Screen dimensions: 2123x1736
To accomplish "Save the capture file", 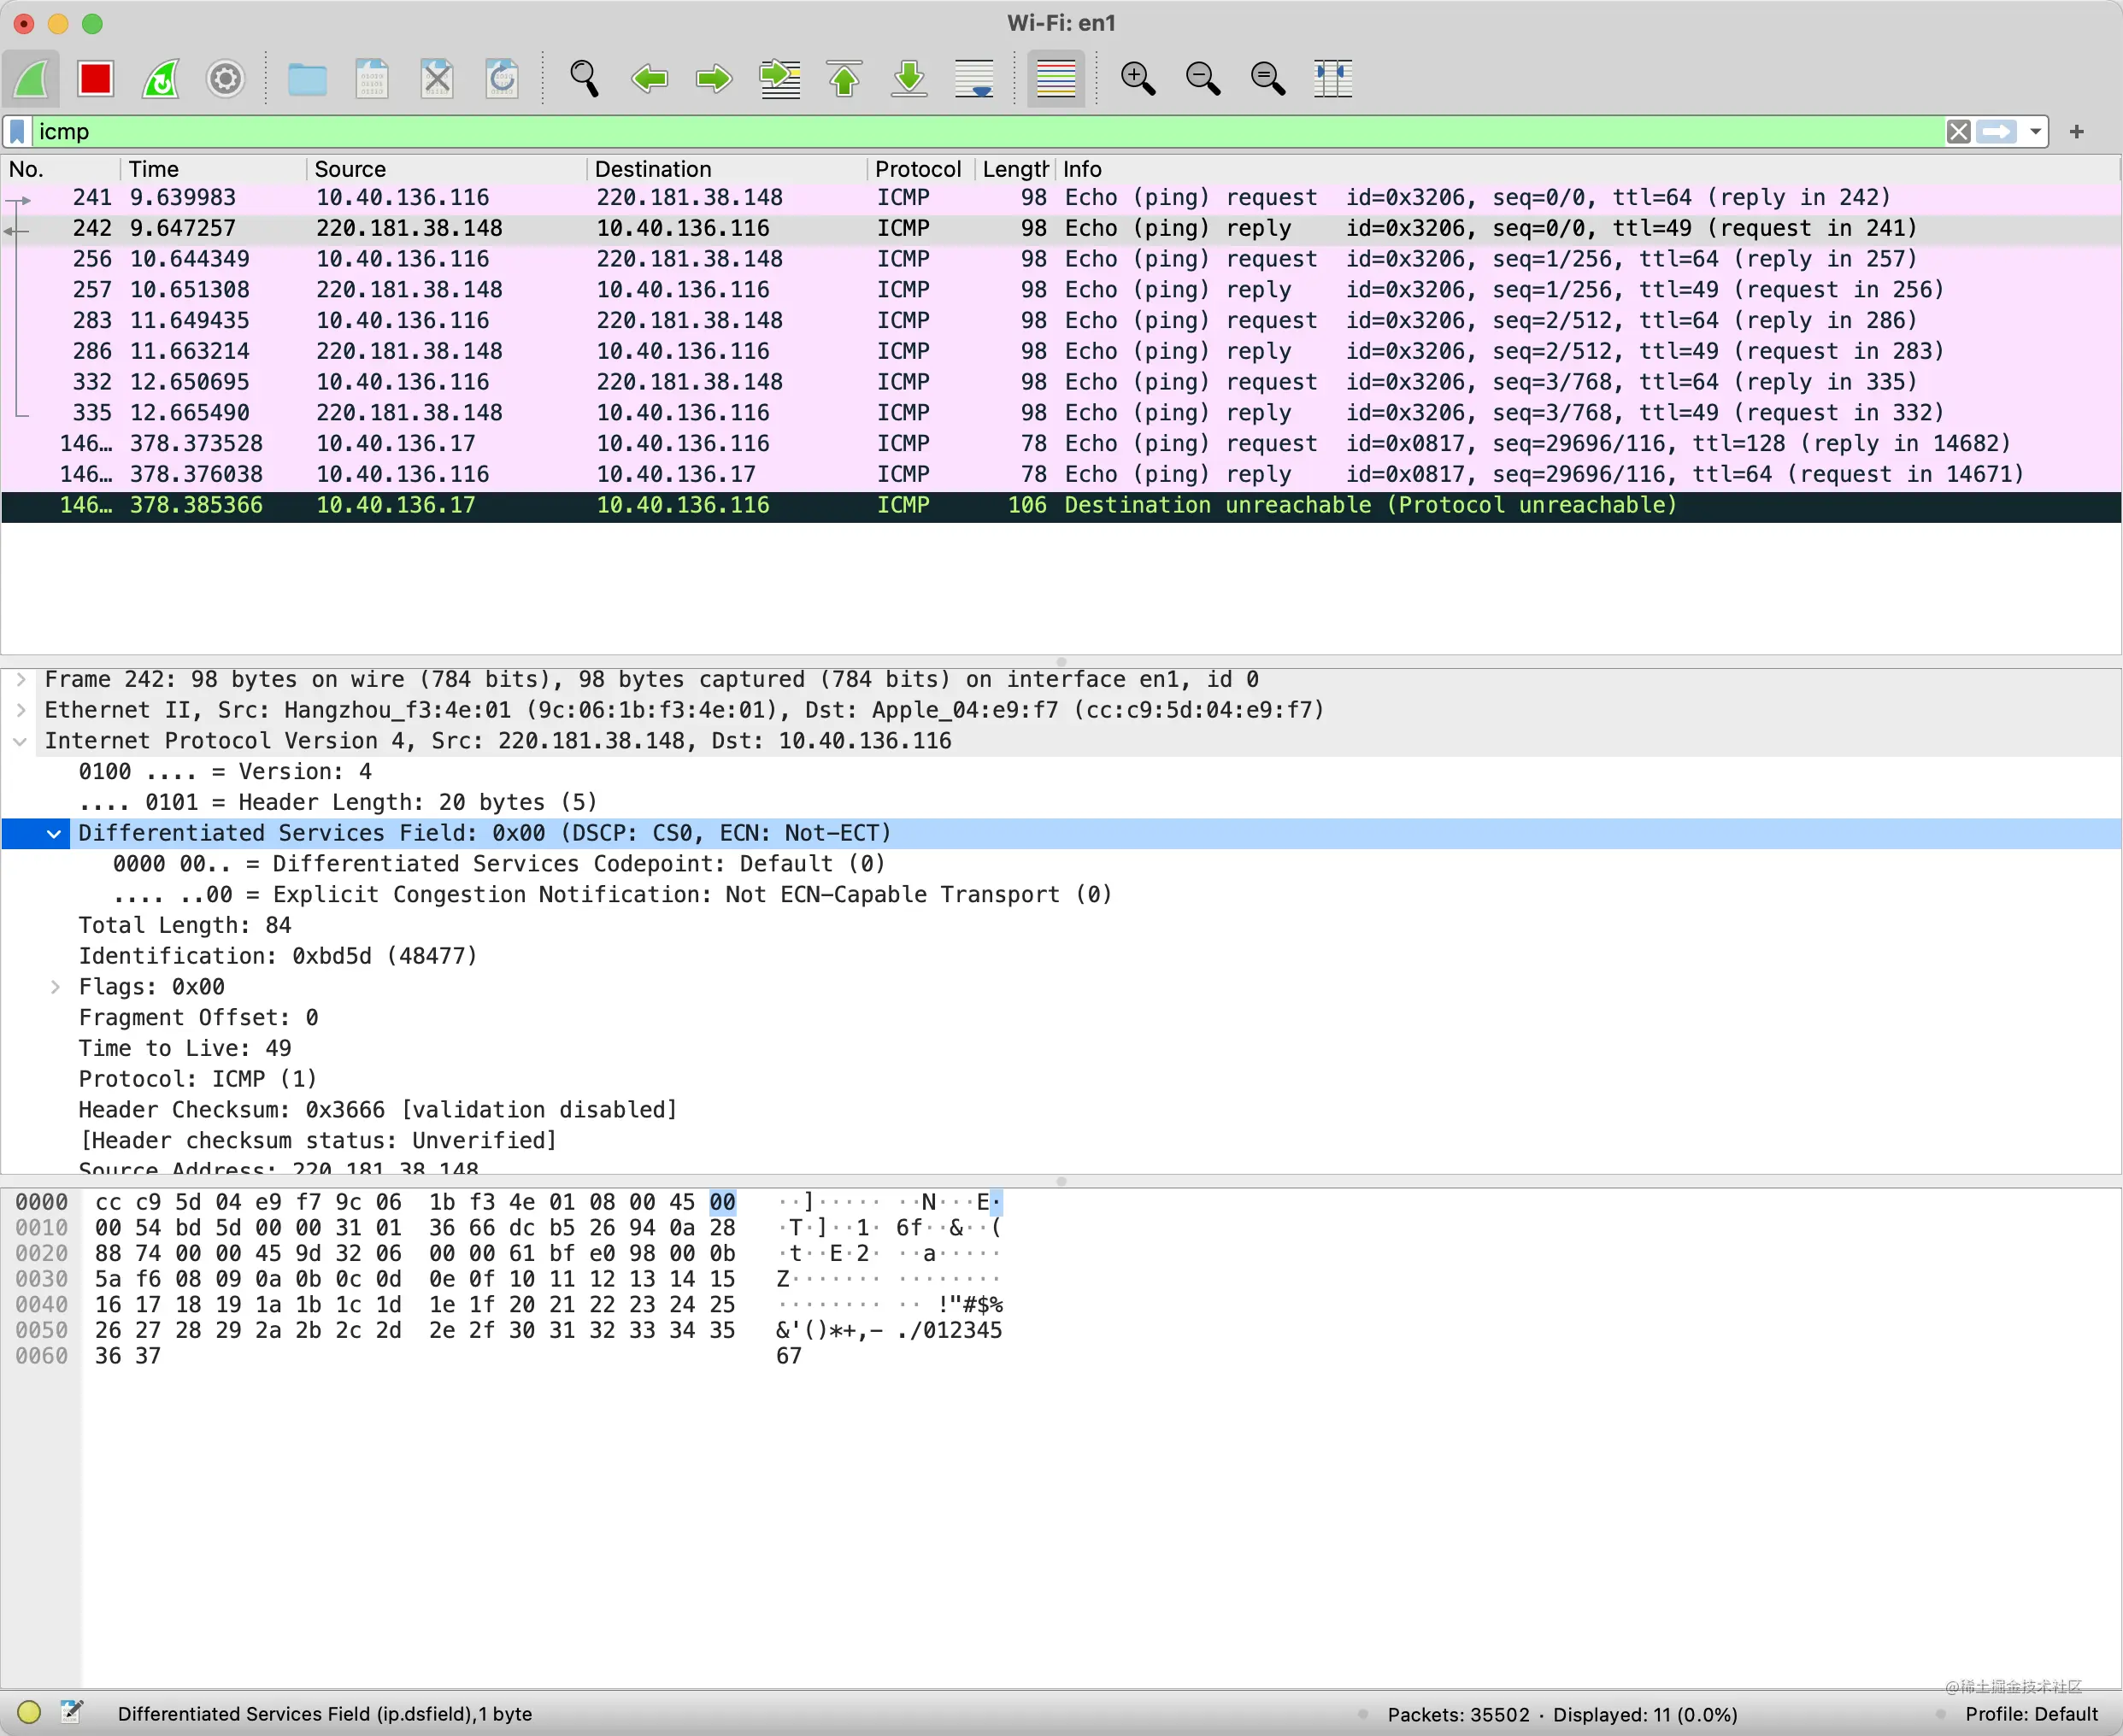I will coord(372,78).
